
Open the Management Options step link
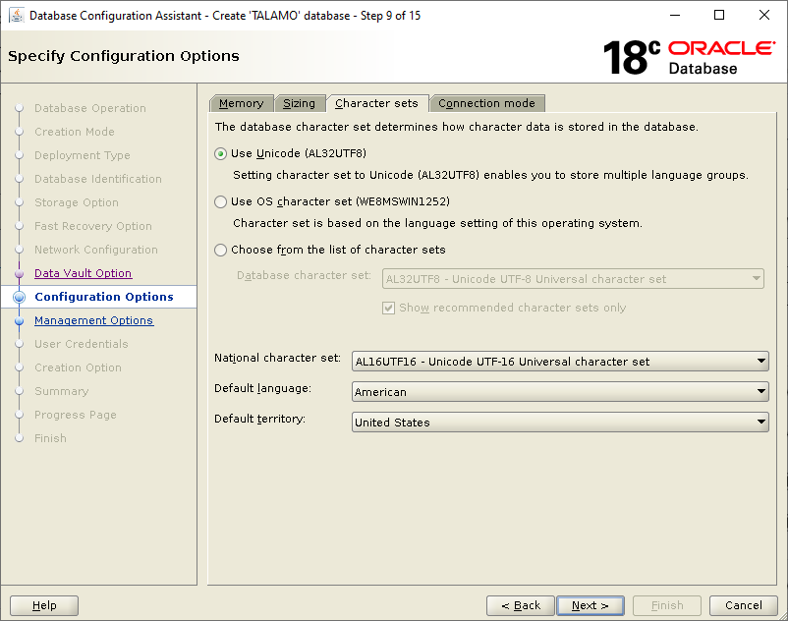[x=94, y=320]
